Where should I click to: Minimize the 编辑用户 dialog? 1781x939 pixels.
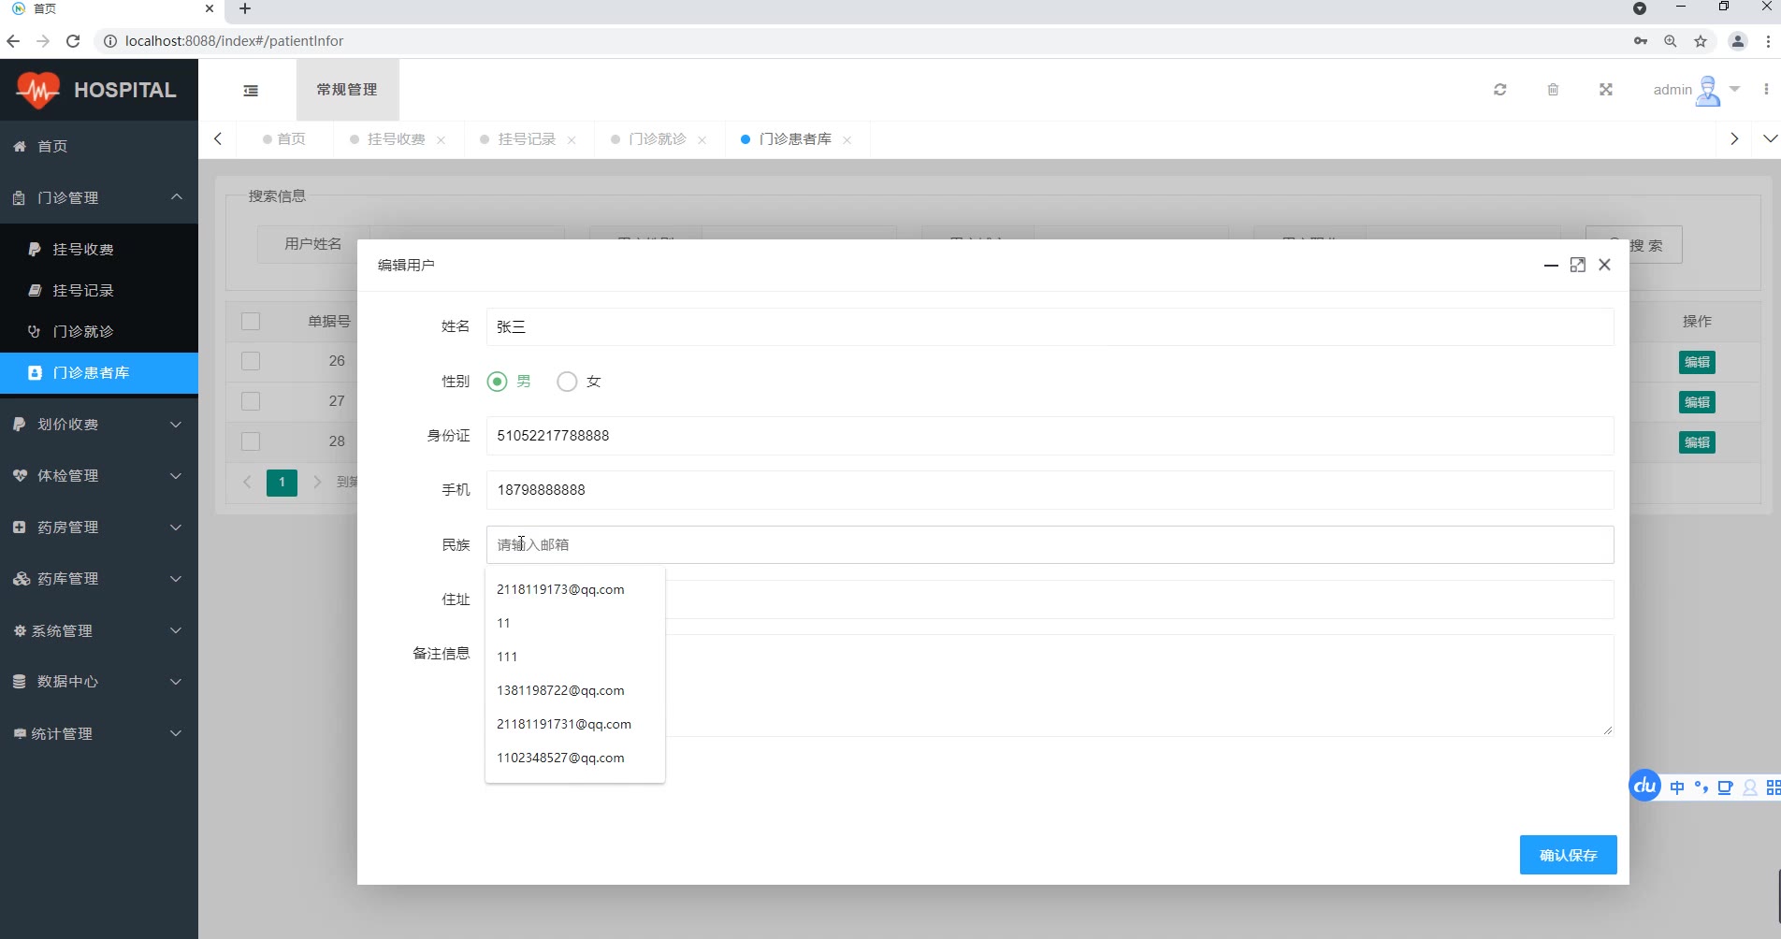click(1551, 266)
